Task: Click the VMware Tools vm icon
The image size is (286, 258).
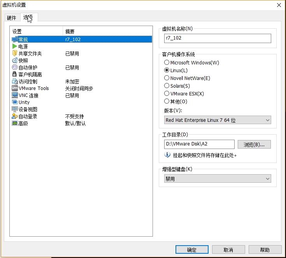Action: 15,88
